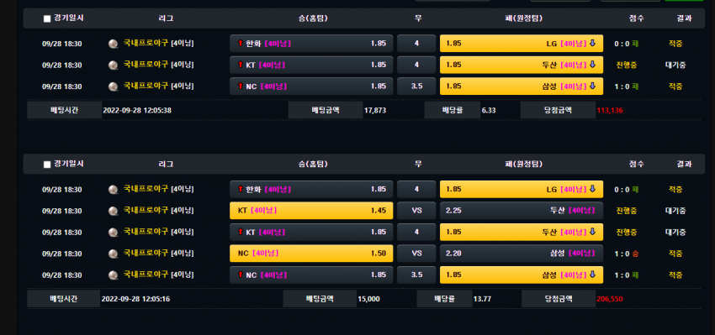The height and width of the screenshot is (335, 715).
Task: Click the baseball icon beside the first slip's NC row
Action: [113, 86]
